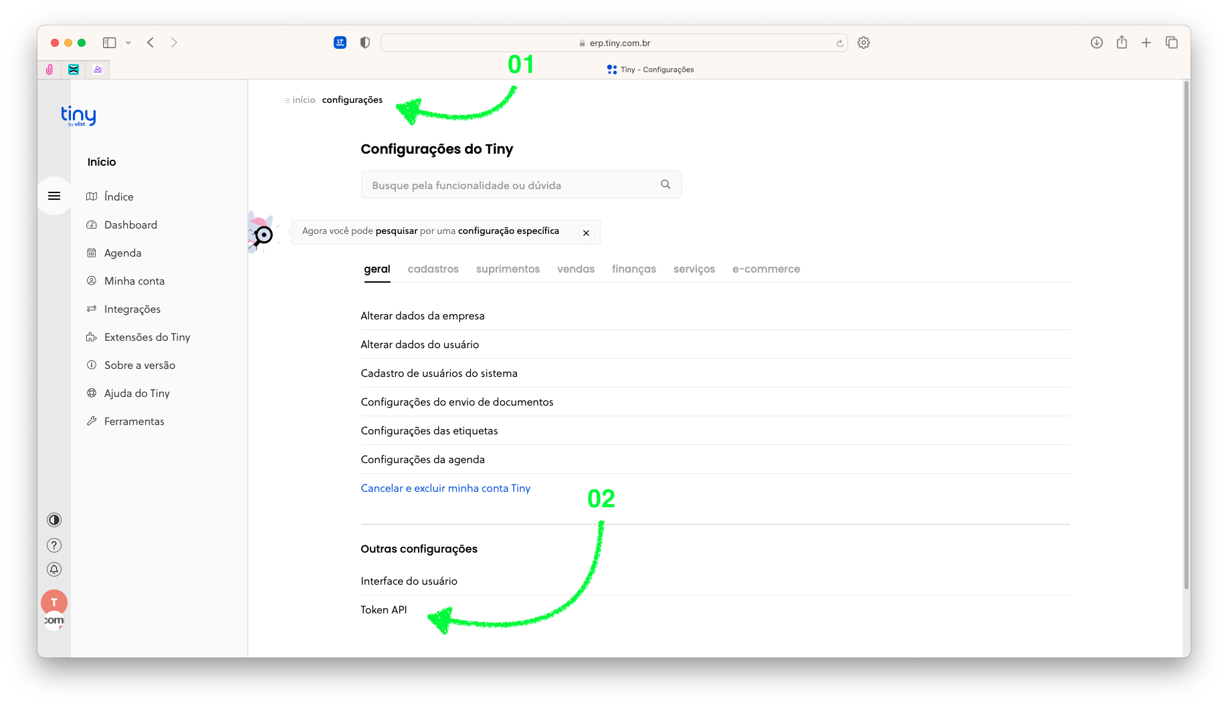The height and width of the screenshot is (707, 1228).
Task: Select the pink paperclip pinned tab
Action: (x=49, y=69)
